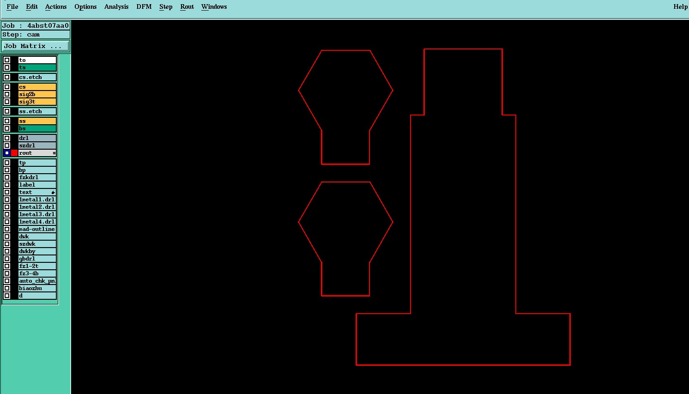This screenshot has height=394, width=689.
Task: Select the bp layer name
Action: (x=37, y=170)
